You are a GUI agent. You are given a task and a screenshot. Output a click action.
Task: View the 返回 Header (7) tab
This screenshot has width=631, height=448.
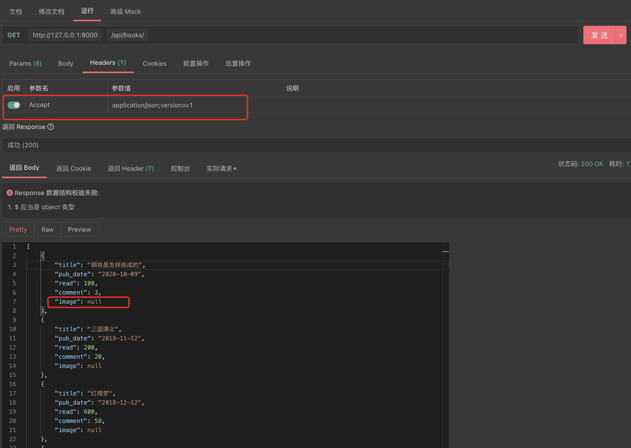coord(130,169)
